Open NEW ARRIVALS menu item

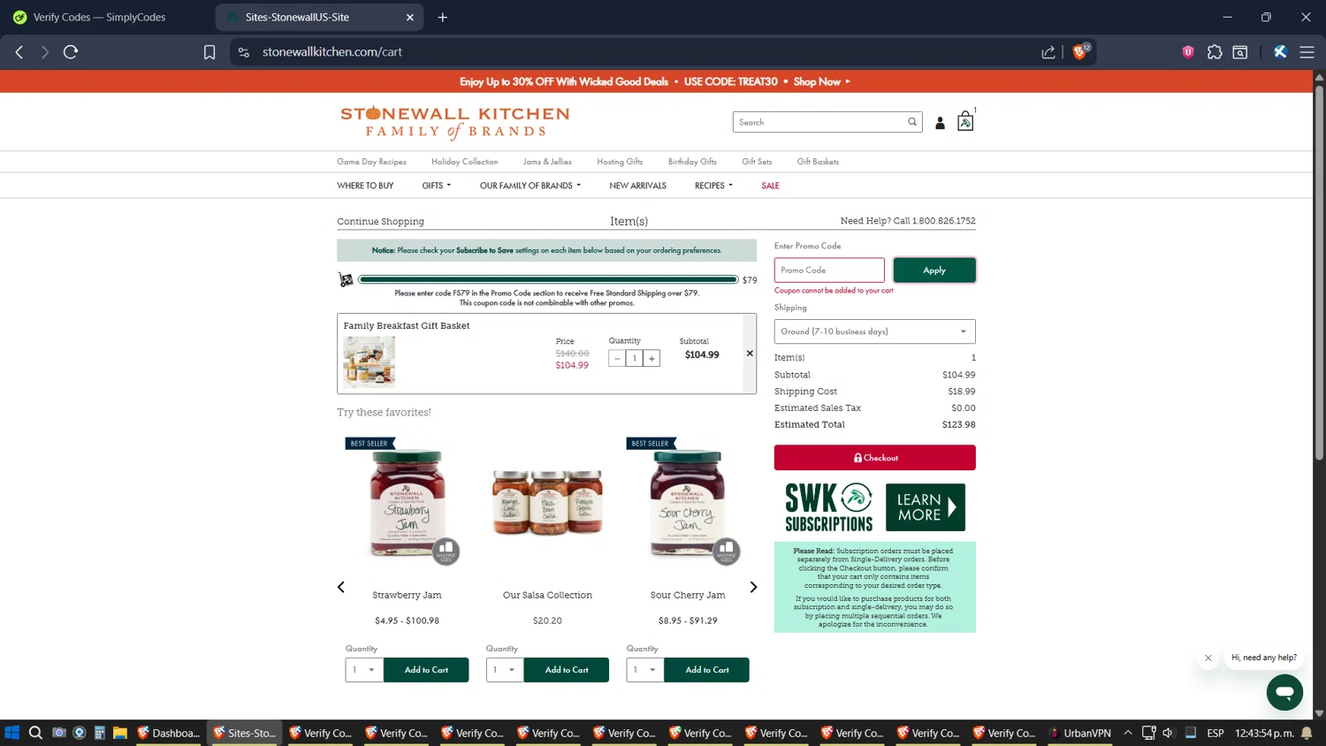point(637,186)
